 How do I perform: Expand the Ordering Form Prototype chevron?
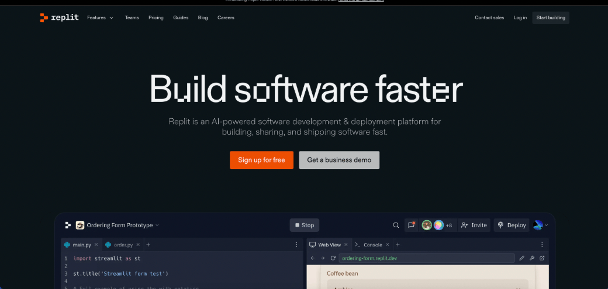tap(157, 225)
